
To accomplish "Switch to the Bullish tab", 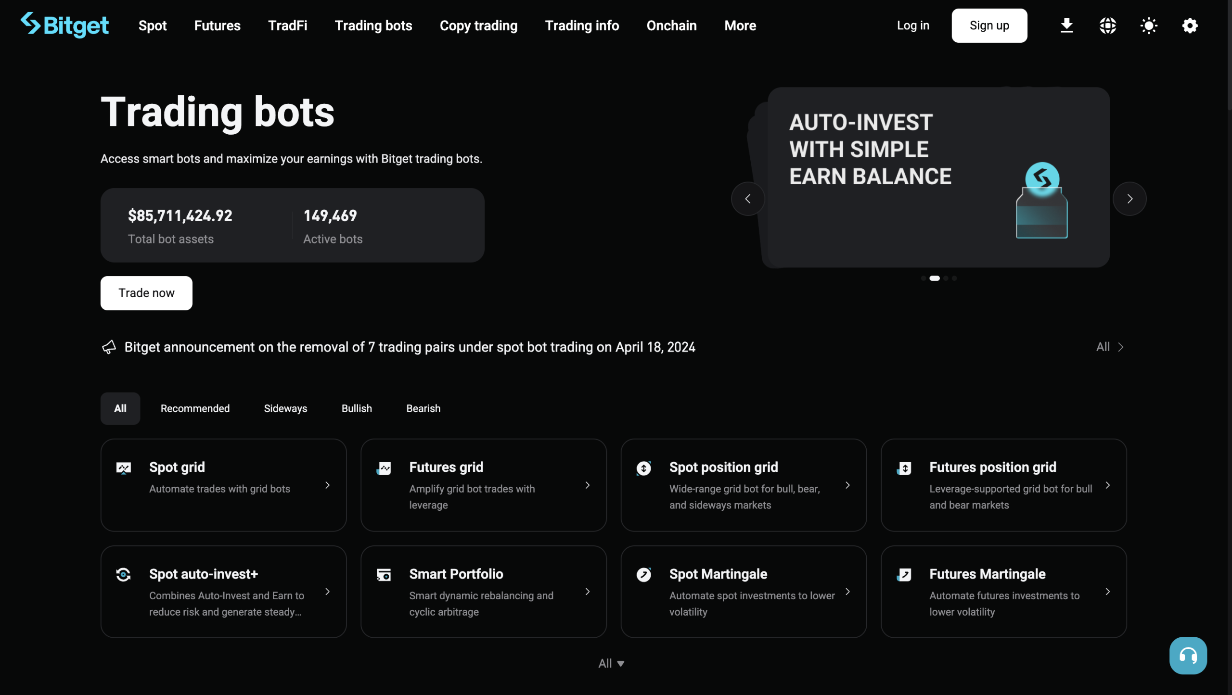I will [x=357, y=408].
